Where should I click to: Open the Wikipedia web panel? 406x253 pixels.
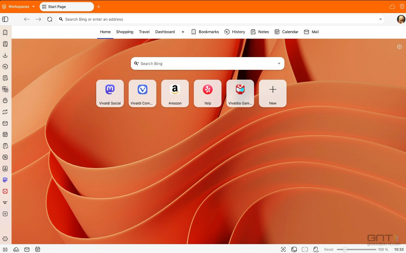point(5,203)
